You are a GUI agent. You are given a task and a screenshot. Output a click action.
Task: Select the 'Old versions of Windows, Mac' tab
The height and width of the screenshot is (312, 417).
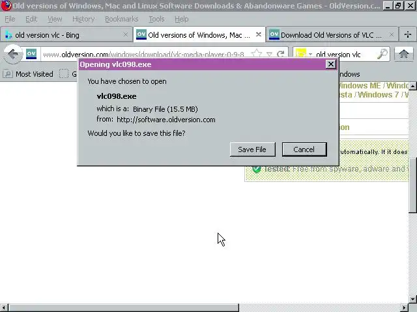click(x=199, y=34)
